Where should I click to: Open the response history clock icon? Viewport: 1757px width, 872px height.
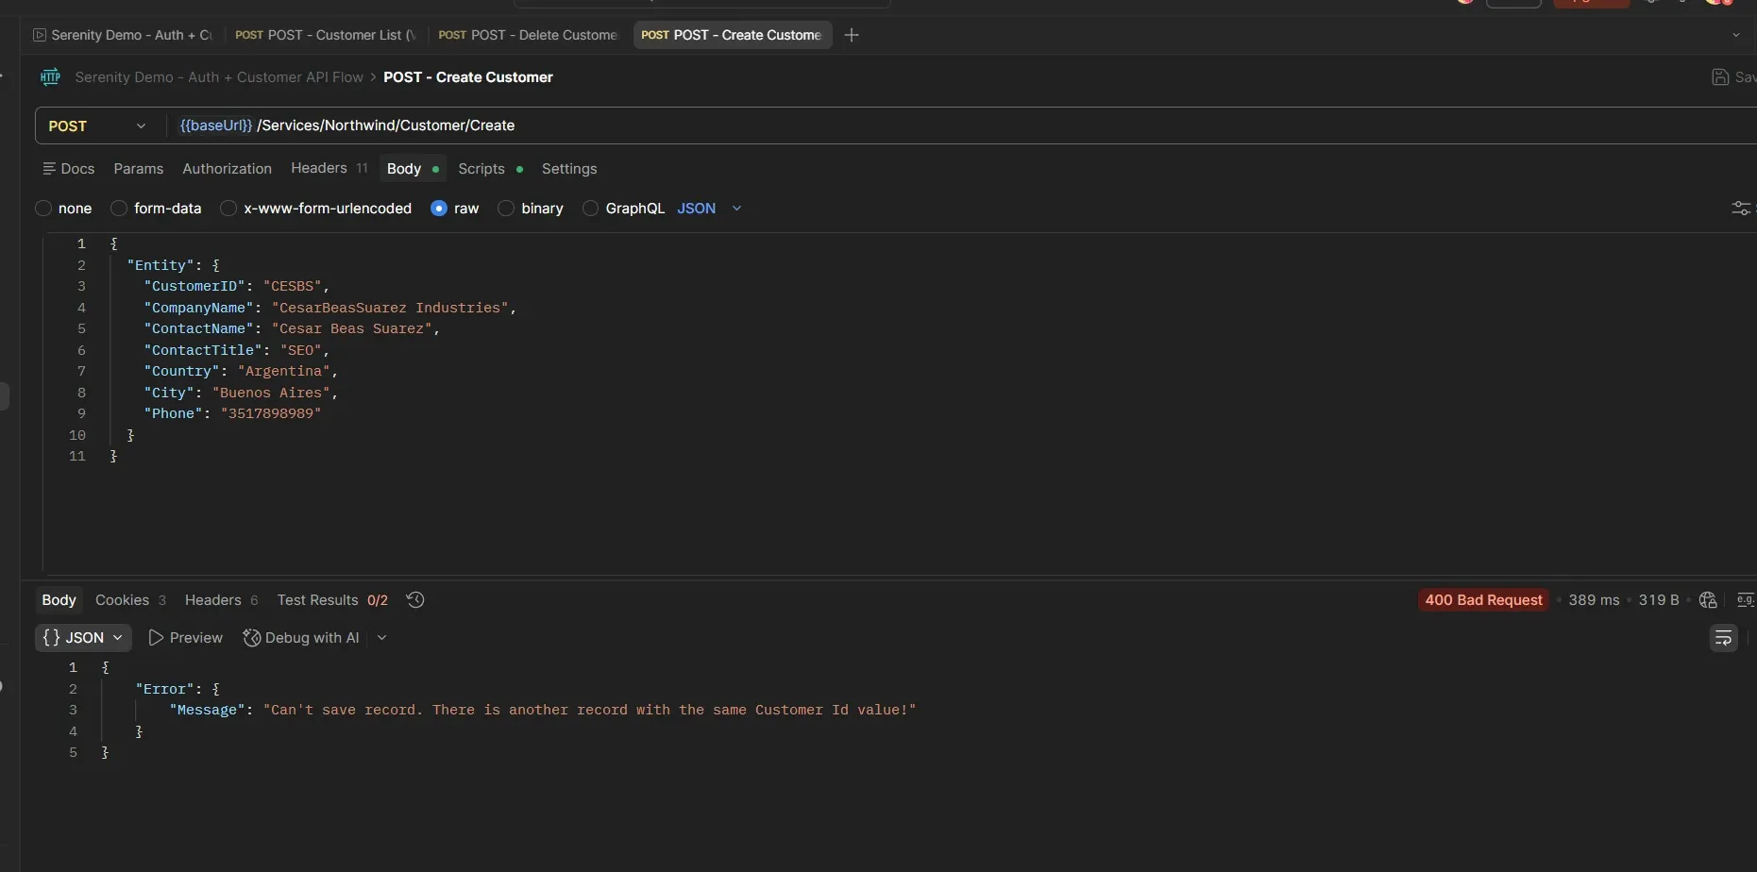tap(414, 600)
